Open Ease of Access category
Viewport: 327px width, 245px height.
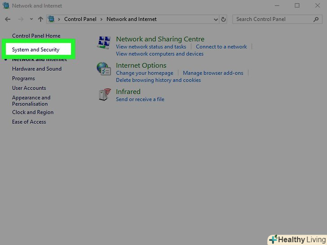(x=29, y=122)
